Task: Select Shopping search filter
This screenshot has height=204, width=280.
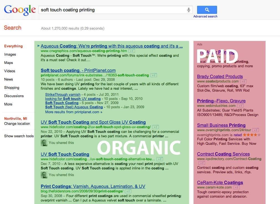Action: coord(12,87)
